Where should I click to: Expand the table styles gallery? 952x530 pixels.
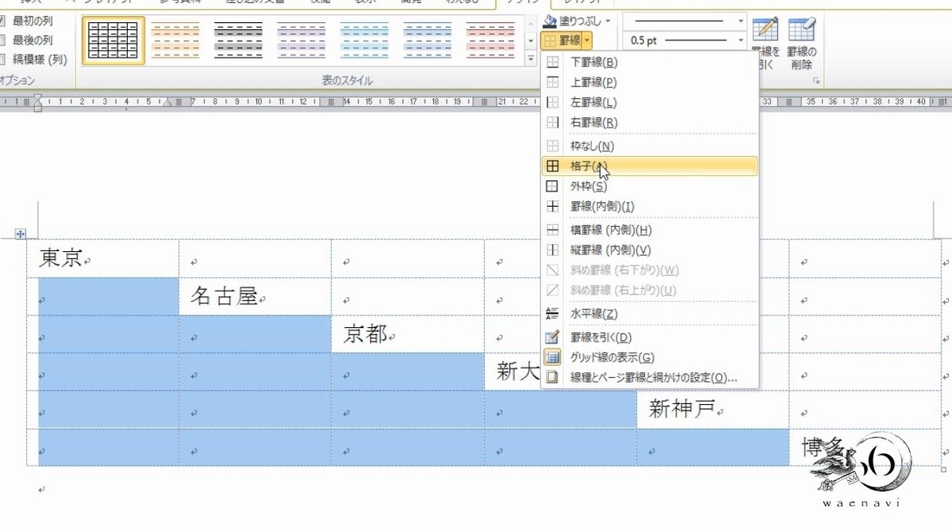[530, 56]
